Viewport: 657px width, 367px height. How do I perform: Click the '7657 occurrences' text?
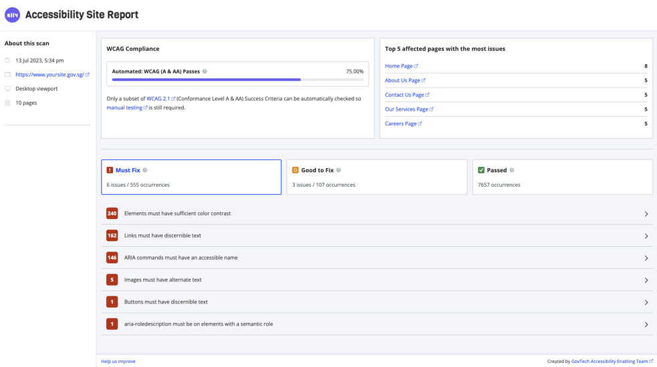point(499,185)
